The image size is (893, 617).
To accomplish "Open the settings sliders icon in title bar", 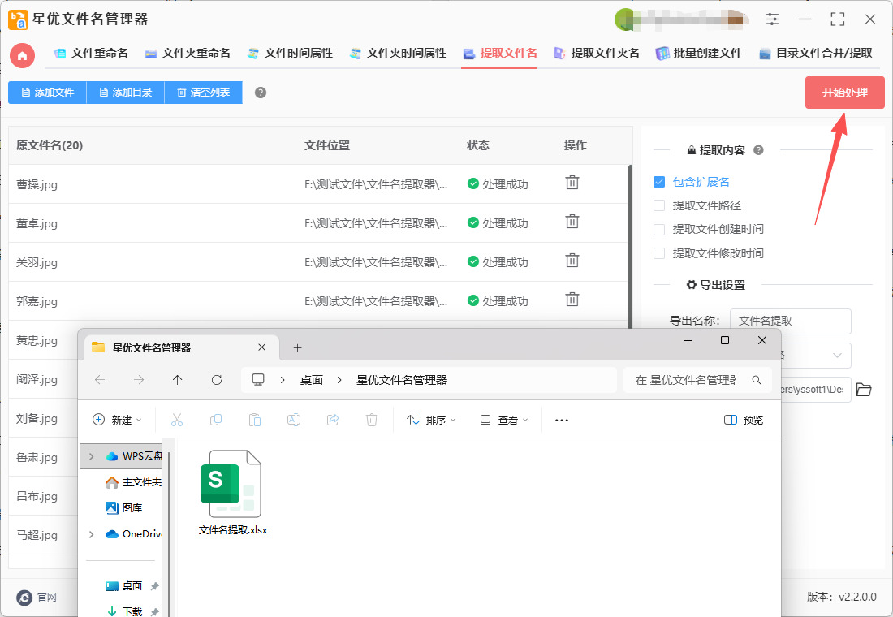I will (x=772, y=19).
